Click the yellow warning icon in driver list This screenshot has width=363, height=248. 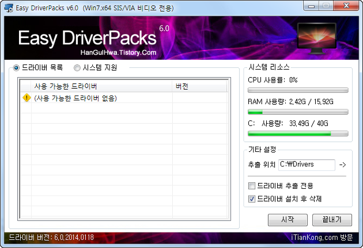tap(27, 98)
